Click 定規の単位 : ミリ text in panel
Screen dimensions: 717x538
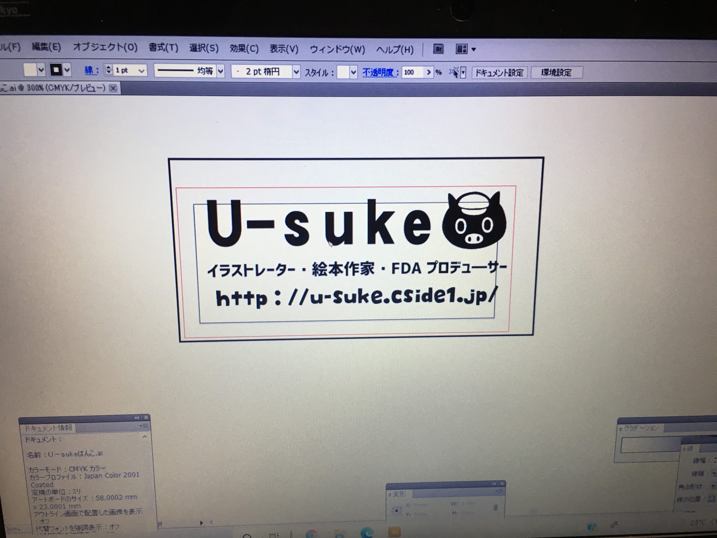[x=56, y=492]
